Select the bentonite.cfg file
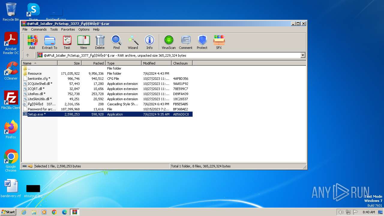This screenshot has height=216, width=384. click(107, 79)
